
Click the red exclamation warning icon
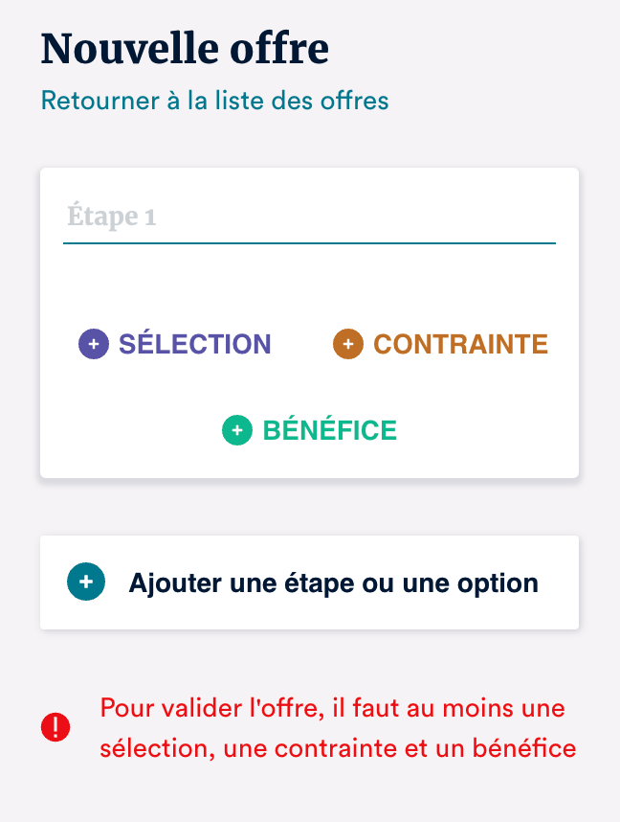(x=55, y=728)
